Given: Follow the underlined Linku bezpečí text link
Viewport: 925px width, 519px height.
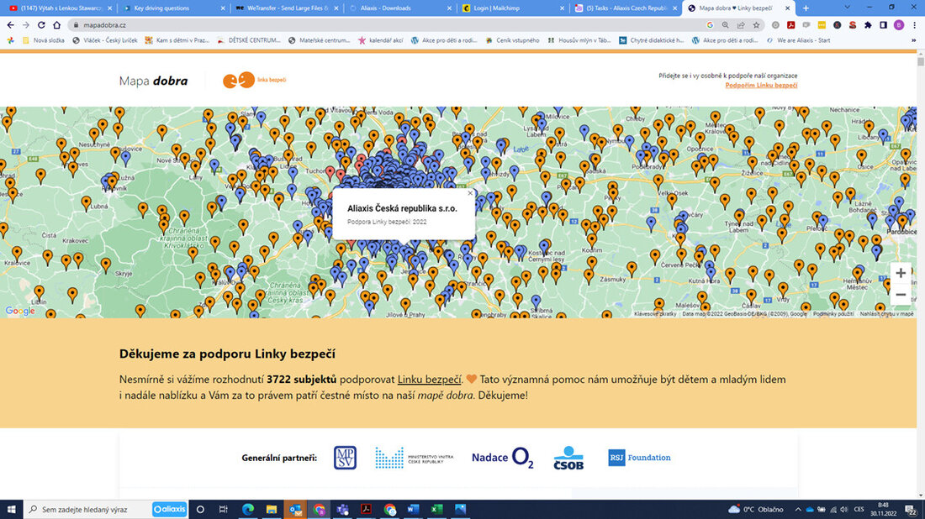Looking at the screenshot, I should point(429,380).
